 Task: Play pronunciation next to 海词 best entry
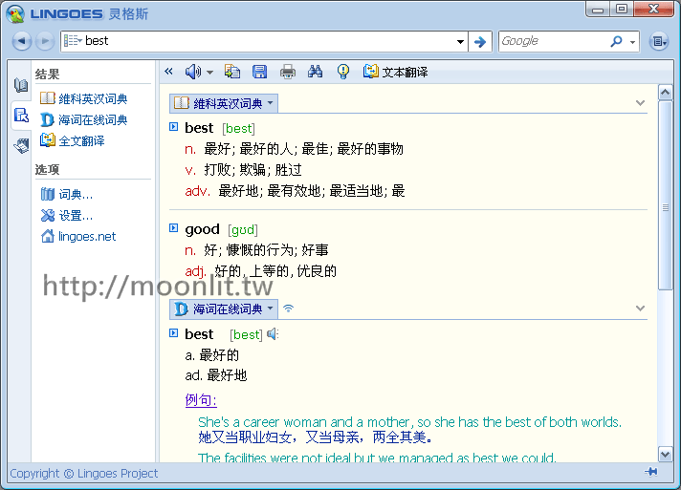tap(273, 334)
